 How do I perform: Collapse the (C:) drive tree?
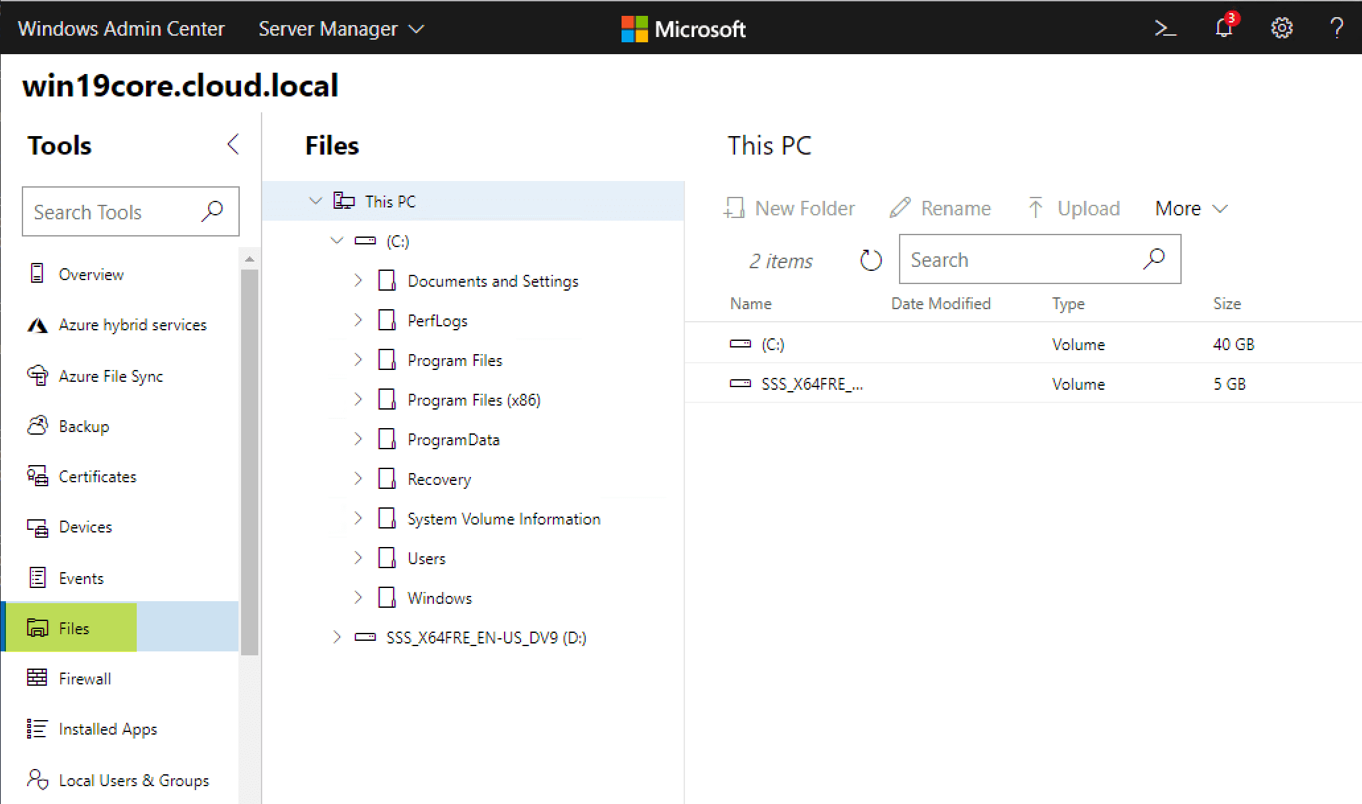336,240
